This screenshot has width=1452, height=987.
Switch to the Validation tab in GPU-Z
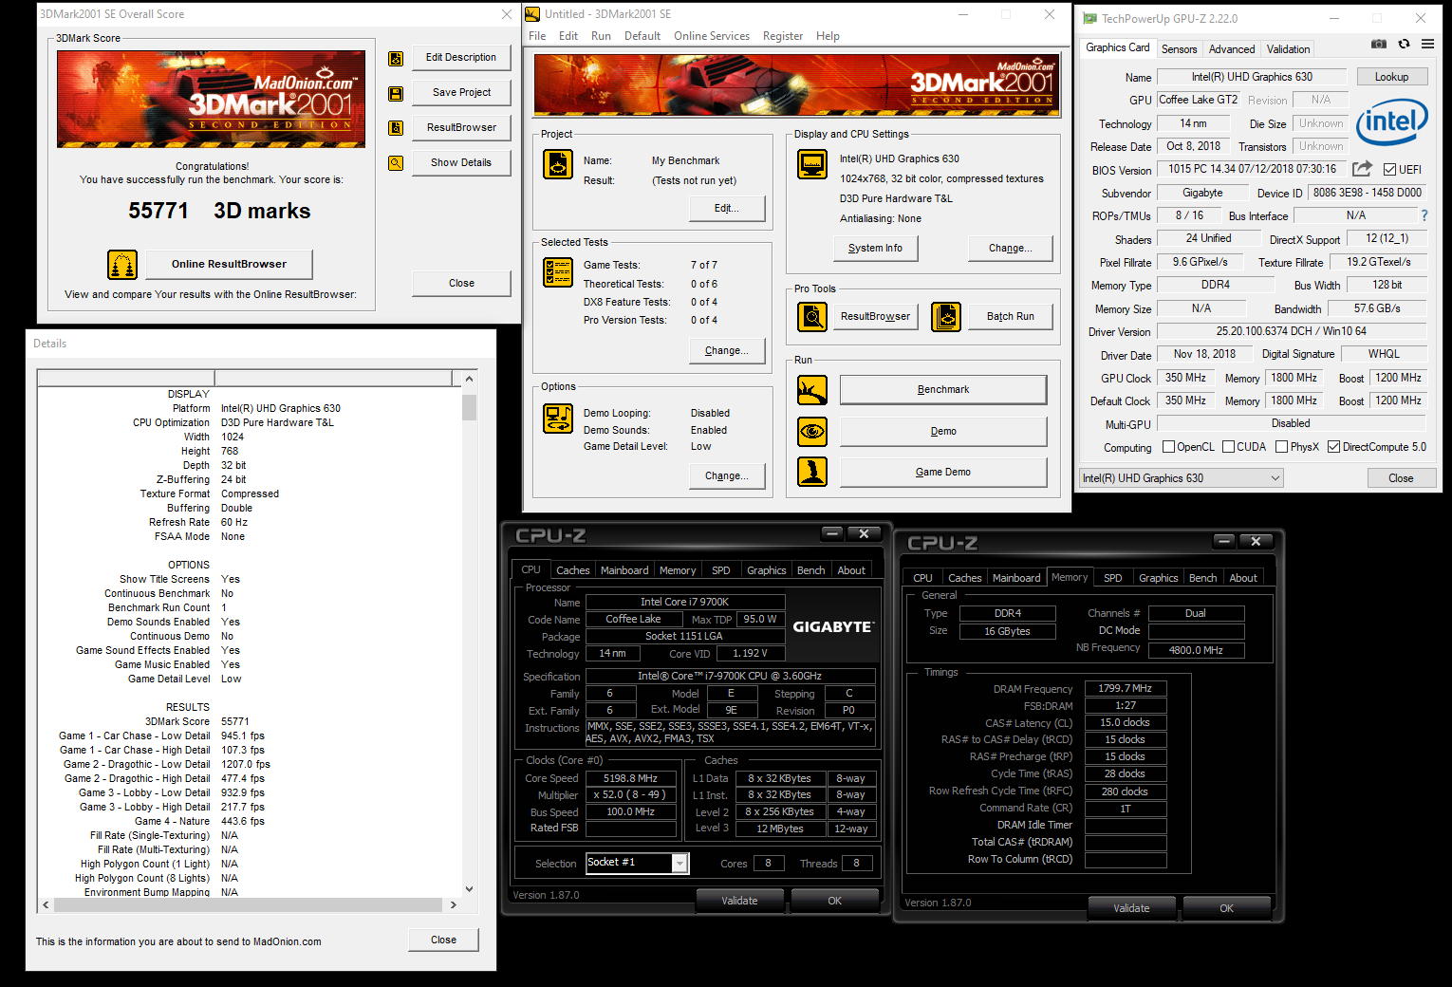(x=1288, y=49)
